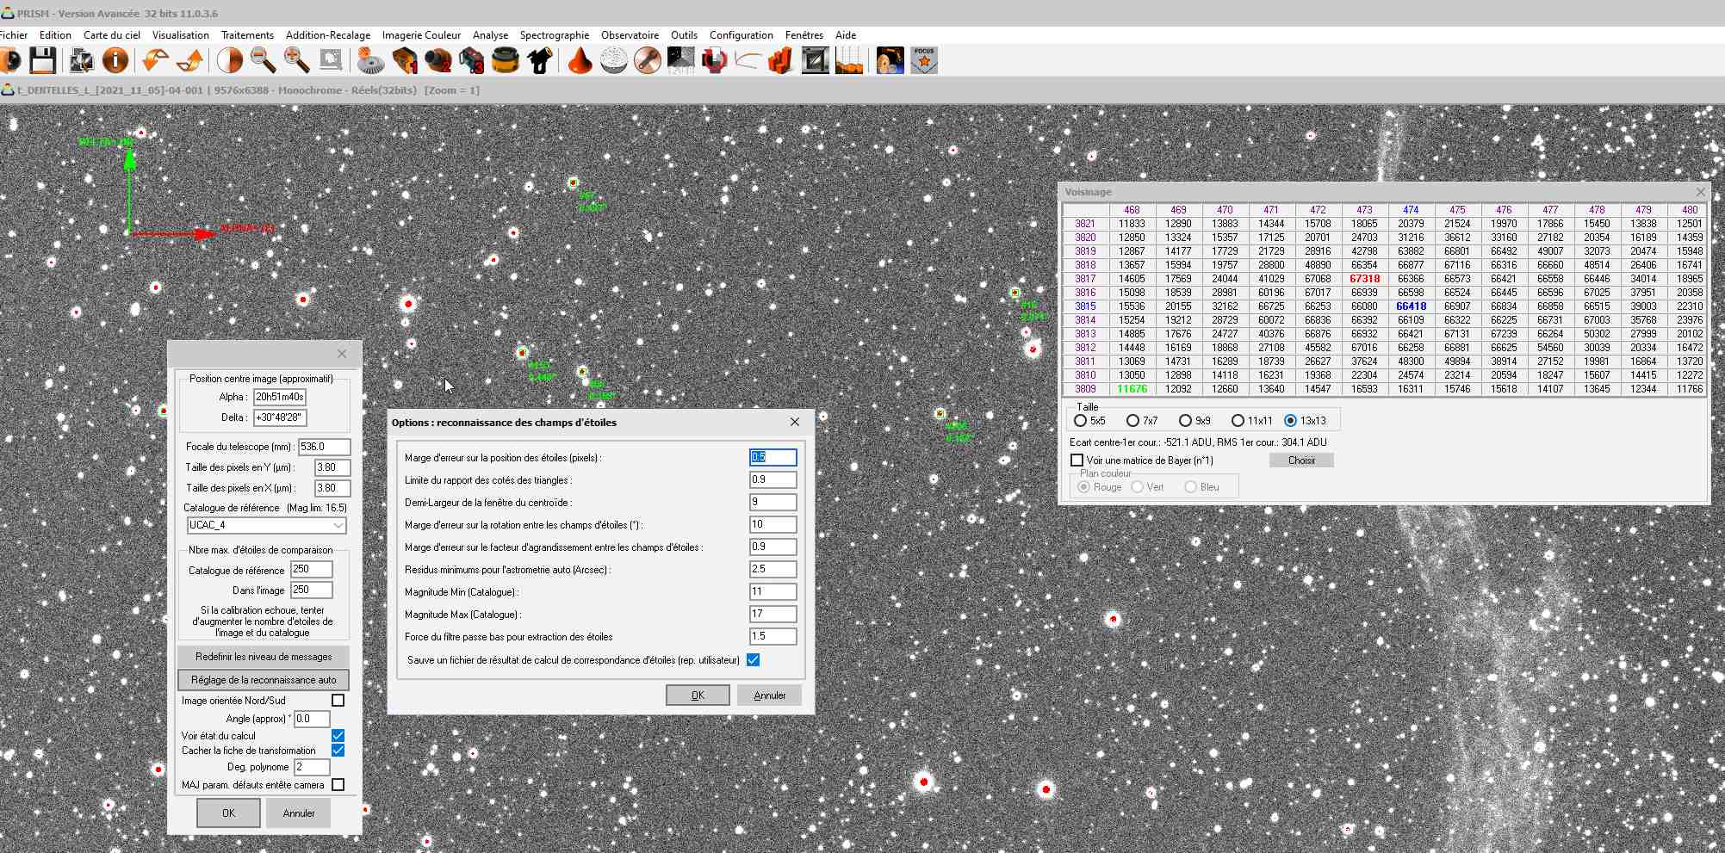Open the Imagerie Couleur menu
This screenshot has height=853, width=1725.
click(x=421, y=35)
